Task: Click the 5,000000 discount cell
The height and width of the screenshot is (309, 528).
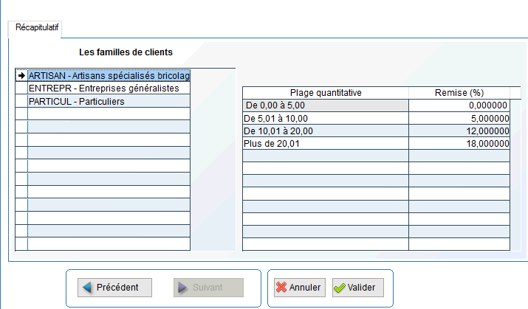Action: coord(459,118)
